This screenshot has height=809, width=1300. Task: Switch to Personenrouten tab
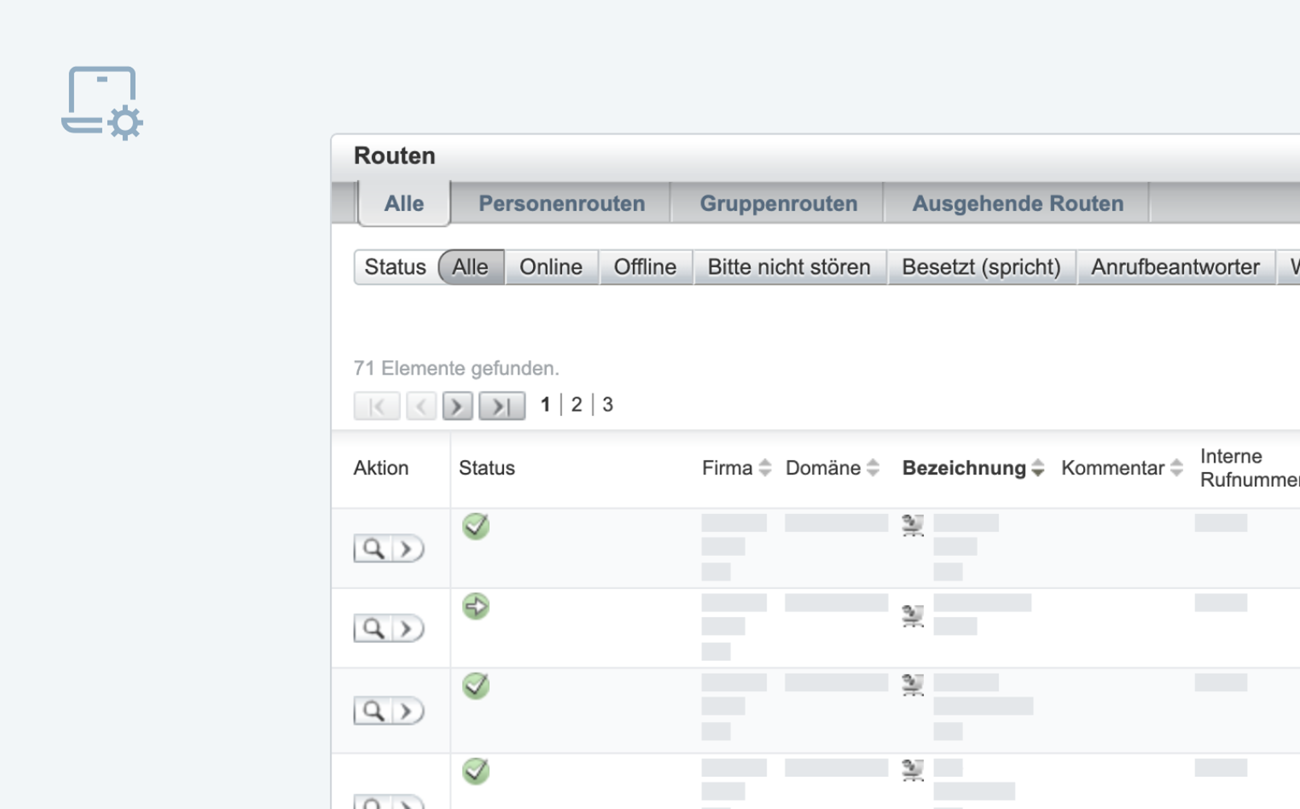tap(561, 203)
